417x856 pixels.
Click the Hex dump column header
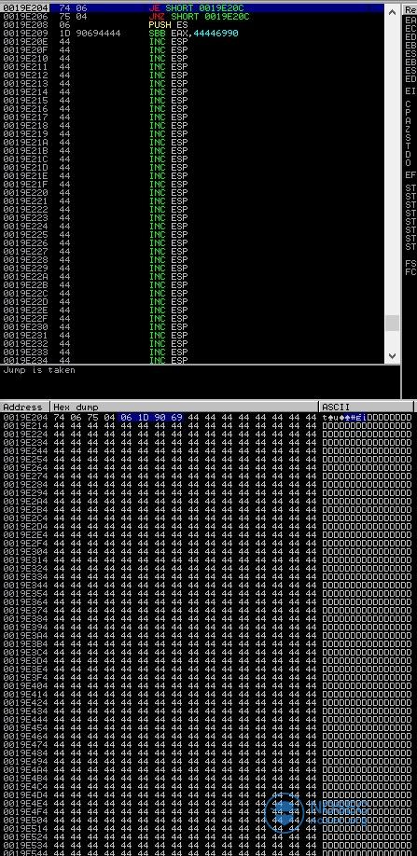tap(185, 407)
